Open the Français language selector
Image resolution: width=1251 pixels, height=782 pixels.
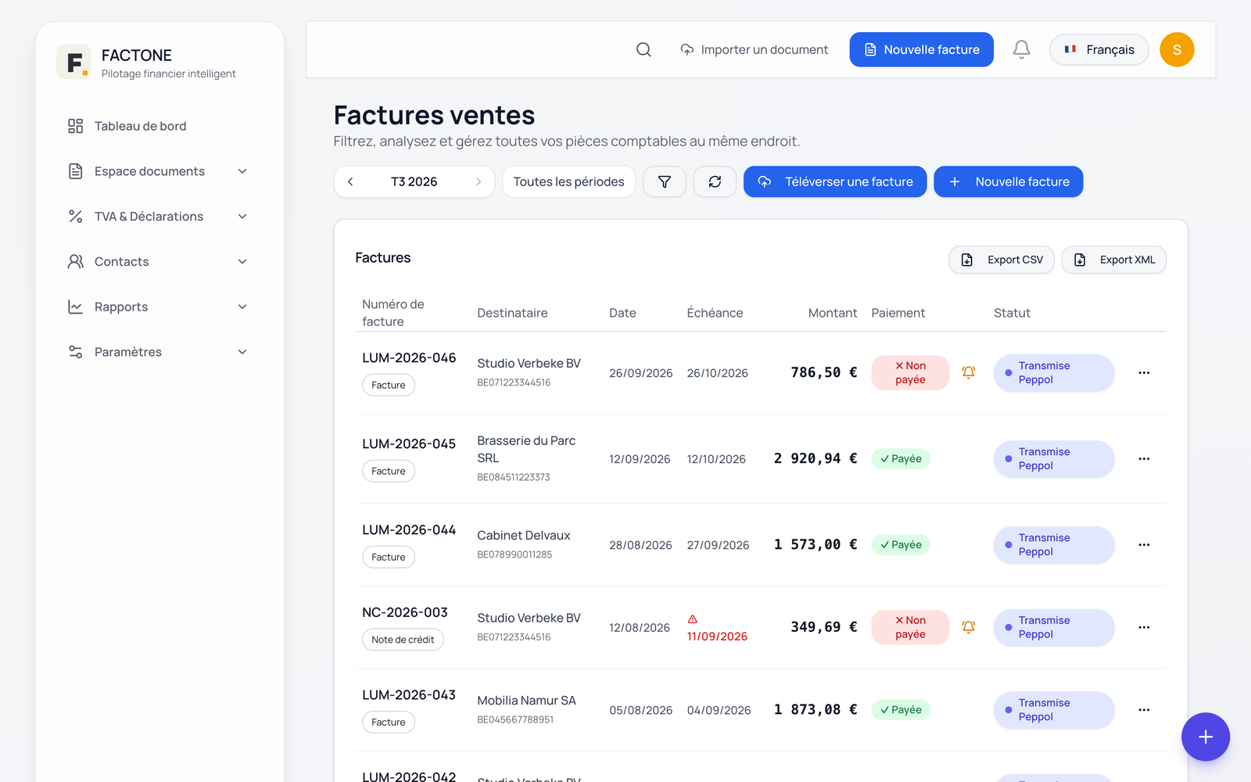click(1099, 49)
